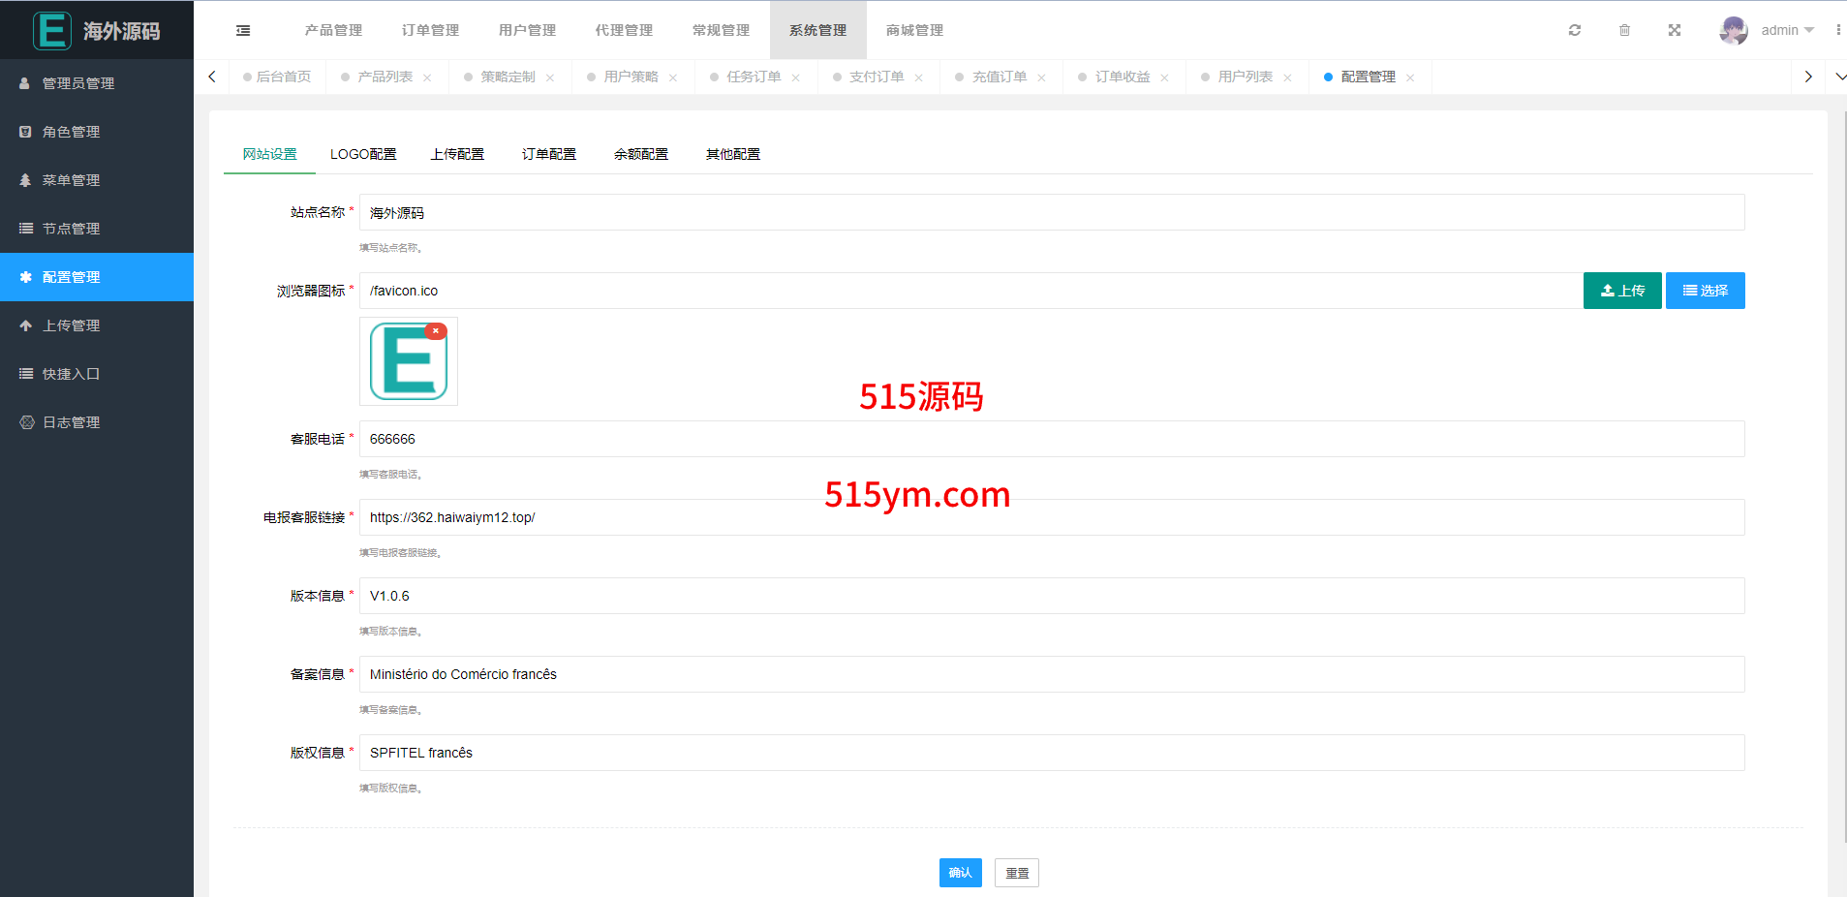Viewport: 1847px width, 897px height.
Task: Open 上传管理 in the sidebar
Action: tap(71, 325)
